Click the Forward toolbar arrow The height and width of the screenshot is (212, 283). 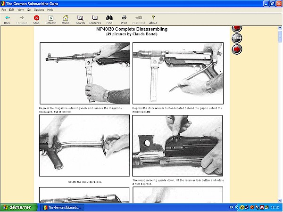coord(22,18)
